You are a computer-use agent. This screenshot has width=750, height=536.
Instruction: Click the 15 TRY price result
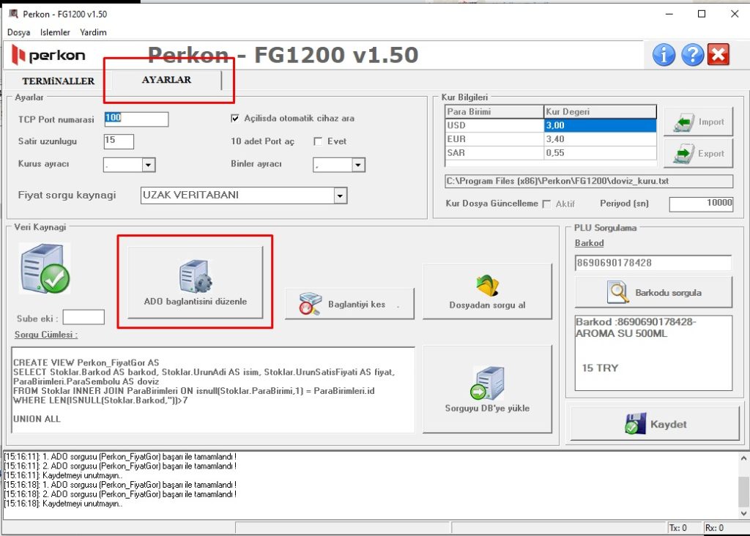point(600,368)
